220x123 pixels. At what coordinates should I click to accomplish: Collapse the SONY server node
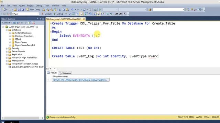tap(3, 27)
